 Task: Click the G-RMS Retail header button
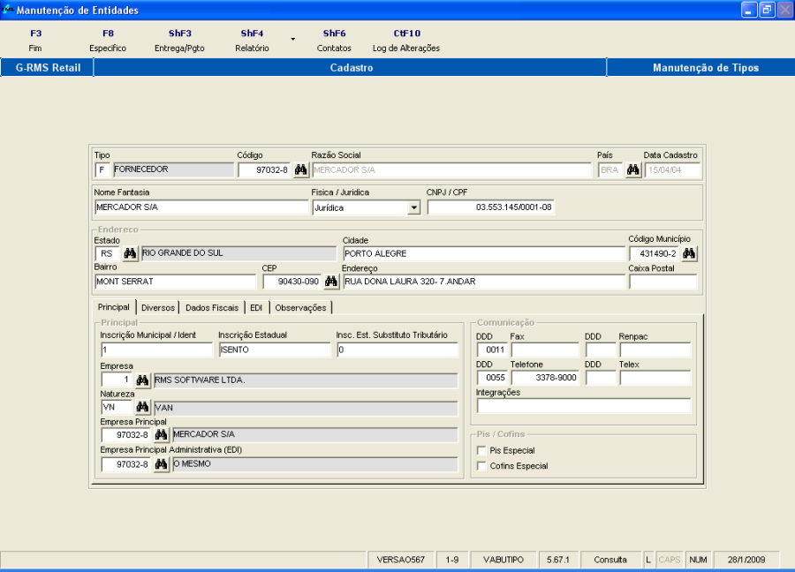(48, 67)
